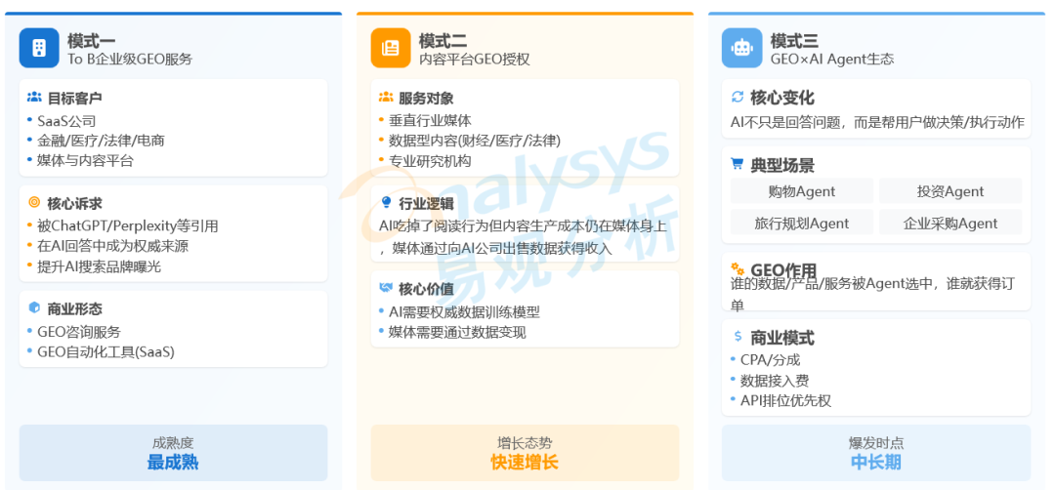The image size is (1055, 490).
Task: Click the 媒体与内容平台 bullet
Action: click(x=85, y=160)
